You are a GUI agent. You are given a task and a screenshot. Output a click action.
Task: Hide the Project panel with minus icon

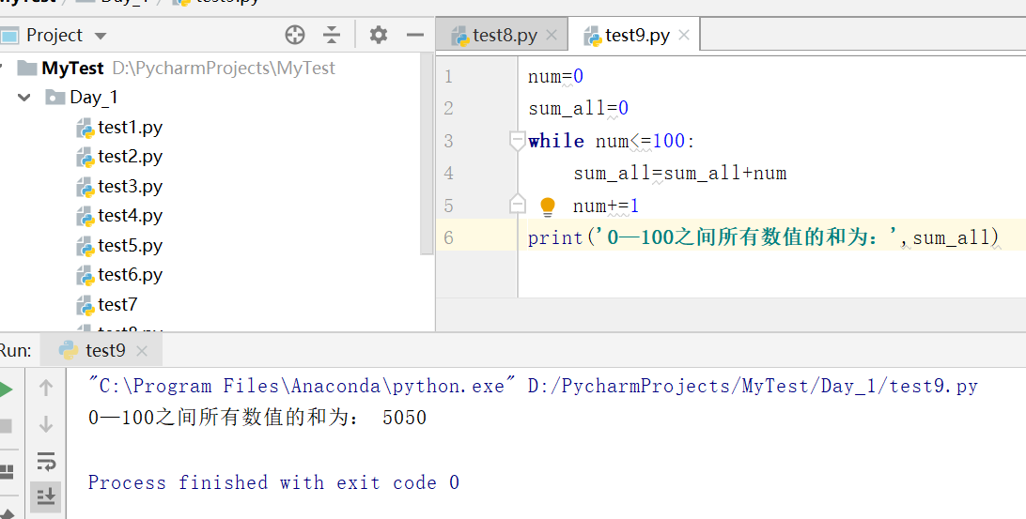pyautogui.click(x=415, y=35)
